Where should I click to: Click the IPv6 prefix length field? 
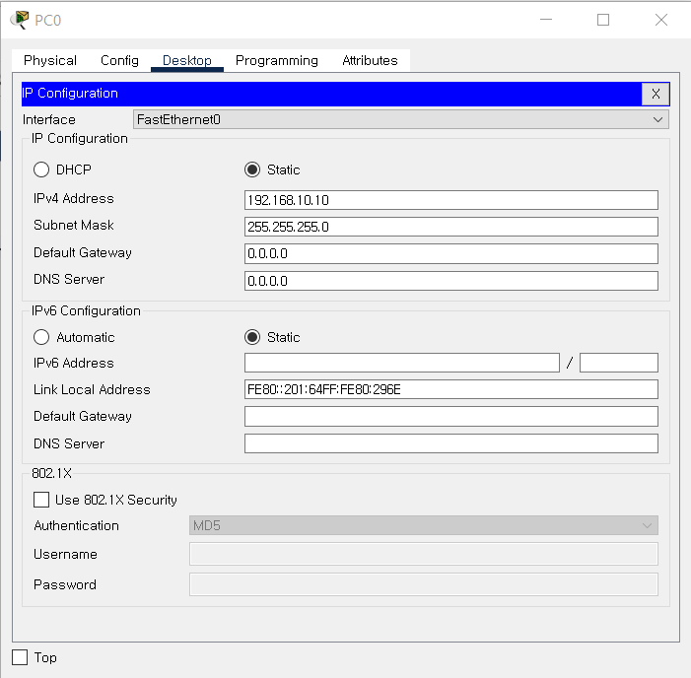coord(619,363)
